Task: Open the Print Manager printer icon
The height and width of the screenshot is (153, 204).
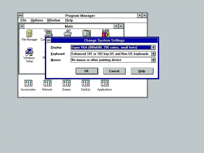Action: 68,33
